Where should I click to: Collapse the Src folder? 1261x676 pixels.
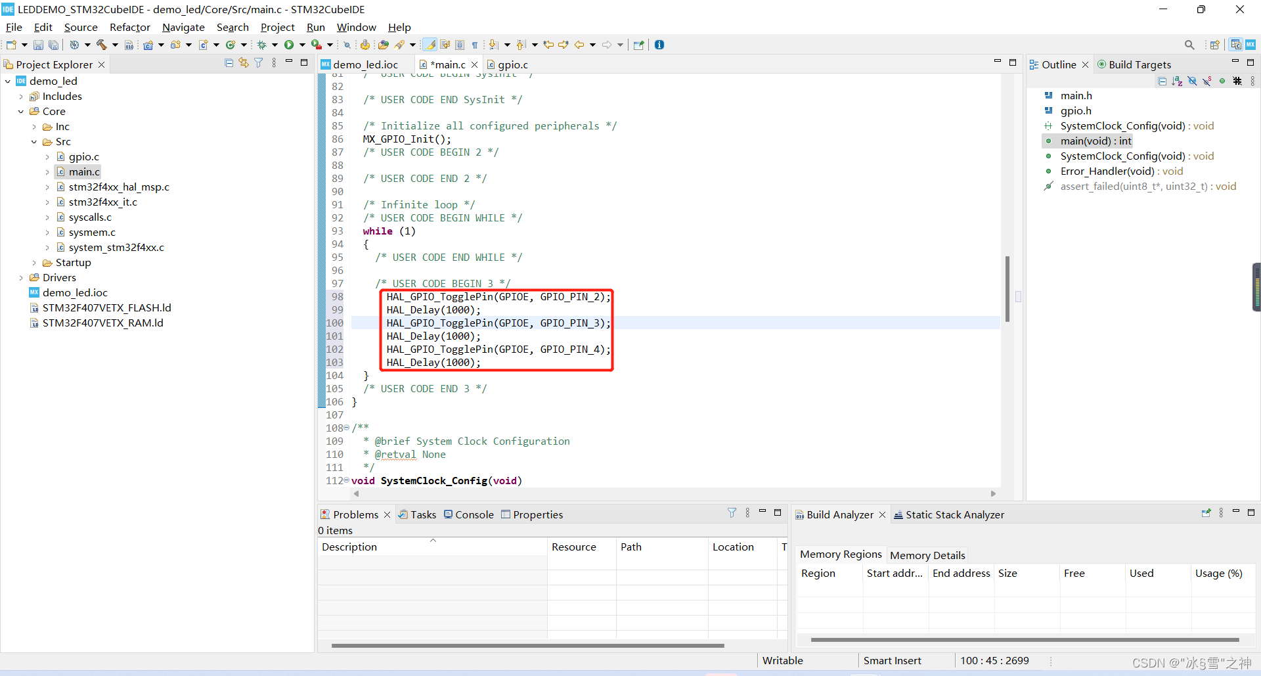pos(34,142)
